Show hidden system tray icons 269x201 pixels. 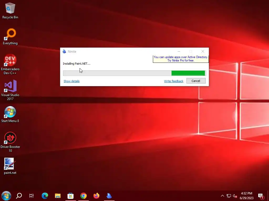222,196
